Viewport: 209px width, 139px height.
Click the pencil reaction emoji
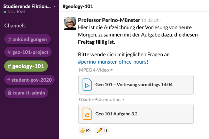point(100,131)
